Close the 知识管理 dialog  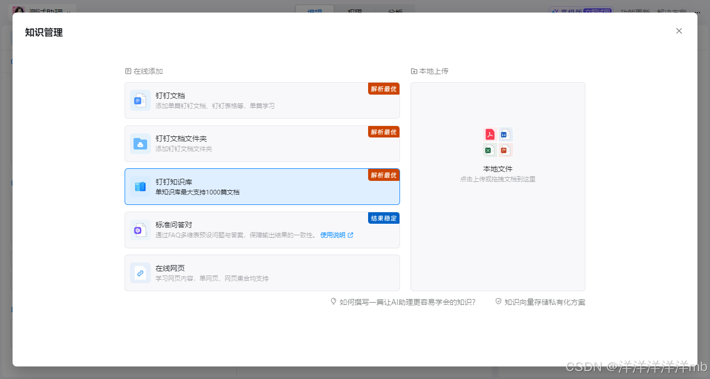tap(679, 31)
